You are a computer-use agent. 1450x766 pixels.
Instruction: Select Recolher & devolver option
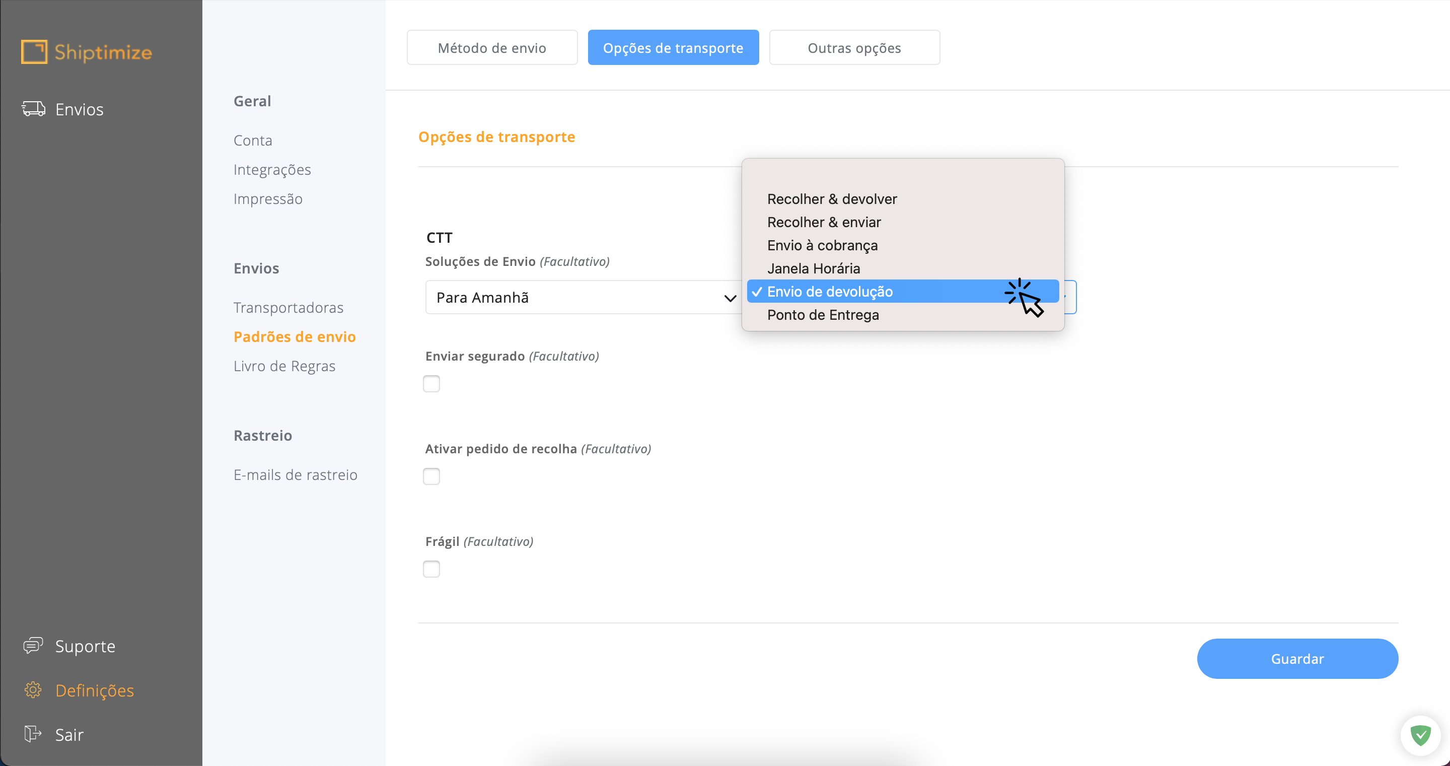[x=902, y=199]
